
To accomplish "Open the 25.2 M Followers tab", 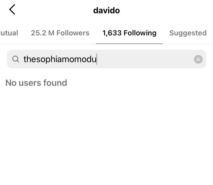I will (x=60, y=33).
